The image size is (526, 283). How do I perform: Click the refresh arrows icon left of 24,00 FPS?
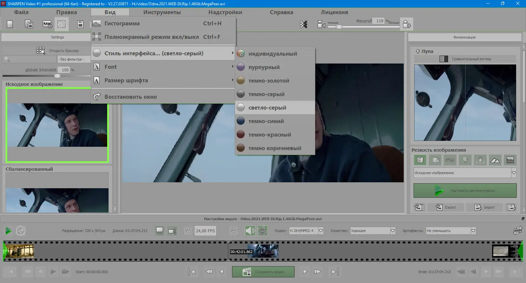pyautogui.click(x=188, y=231)
